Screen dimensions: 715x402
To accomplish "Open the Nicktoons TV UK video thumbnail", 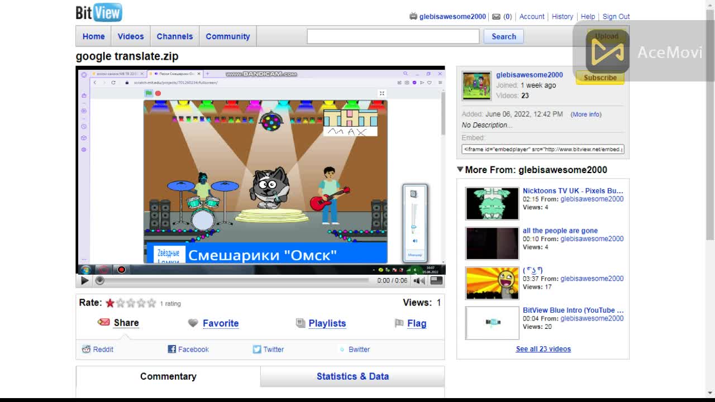I will (492, 203).
